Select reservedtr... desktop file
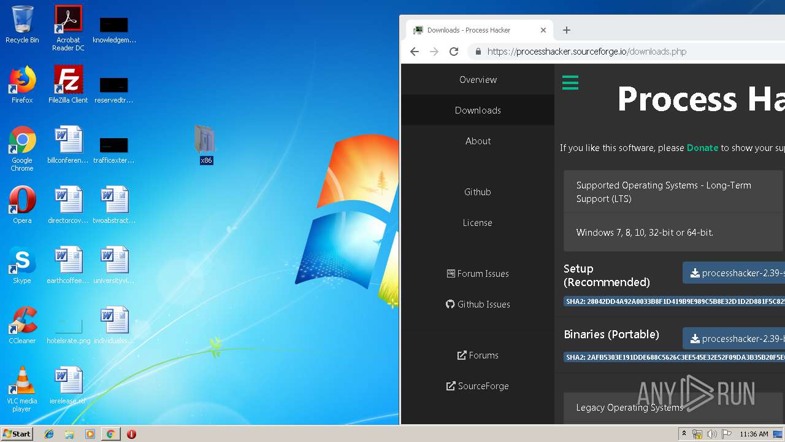The height and width of the screenshot is (442, 785). 114,90
